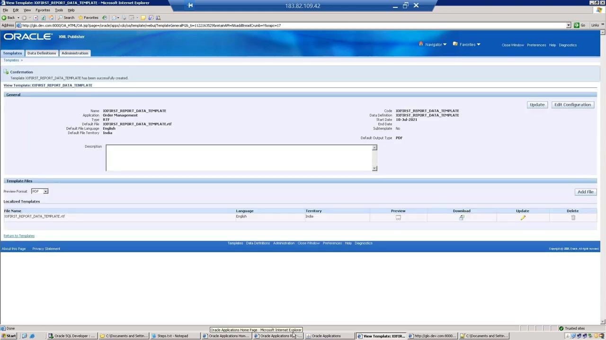Open the History icon in IE toolbar

click(105, 17)
